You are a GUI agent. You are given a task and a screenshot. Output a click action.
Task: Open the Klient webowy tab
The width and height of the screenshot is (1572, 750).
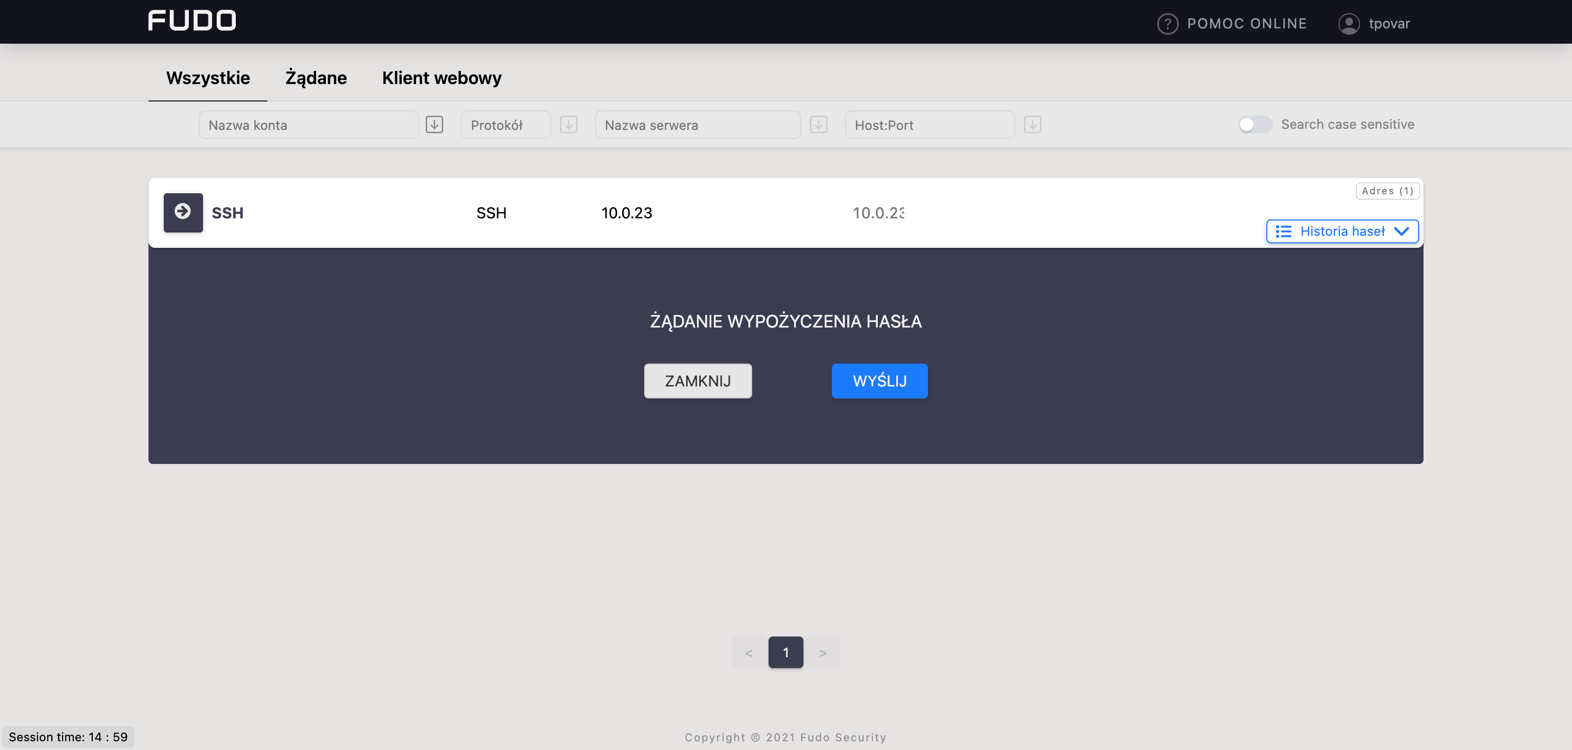coord(441,78)
